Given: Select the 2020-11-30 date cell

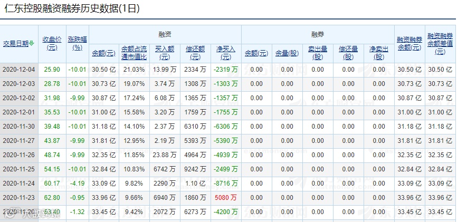Looking at the screenshot, I should tap(18, 127).
